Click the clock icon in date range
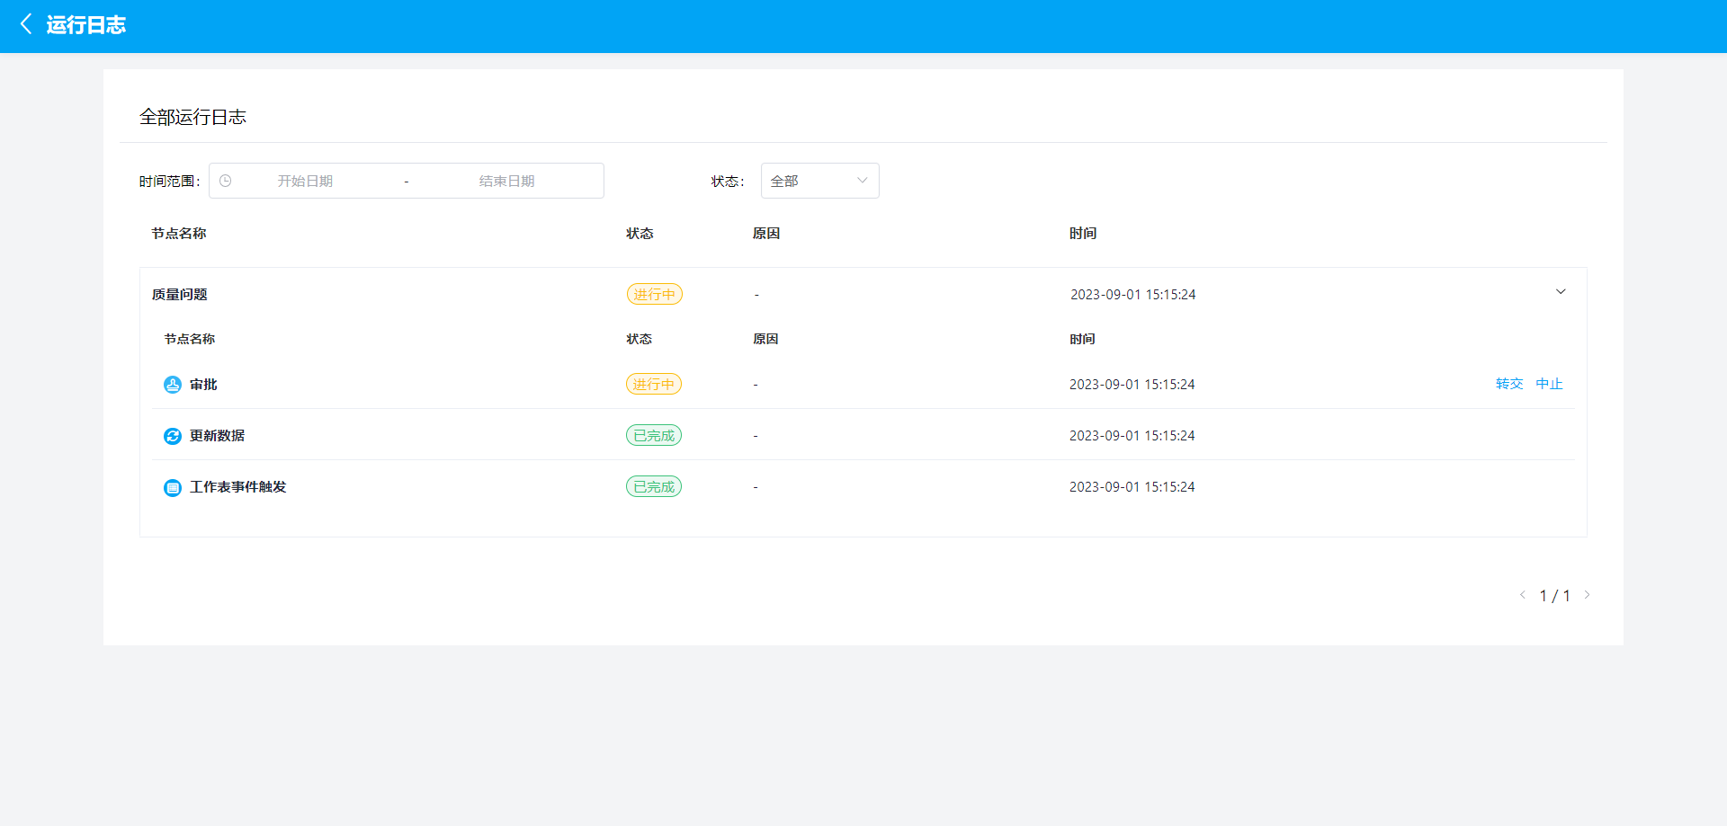1727x826 pixels. pyautogui.click(x=226, y=181)
